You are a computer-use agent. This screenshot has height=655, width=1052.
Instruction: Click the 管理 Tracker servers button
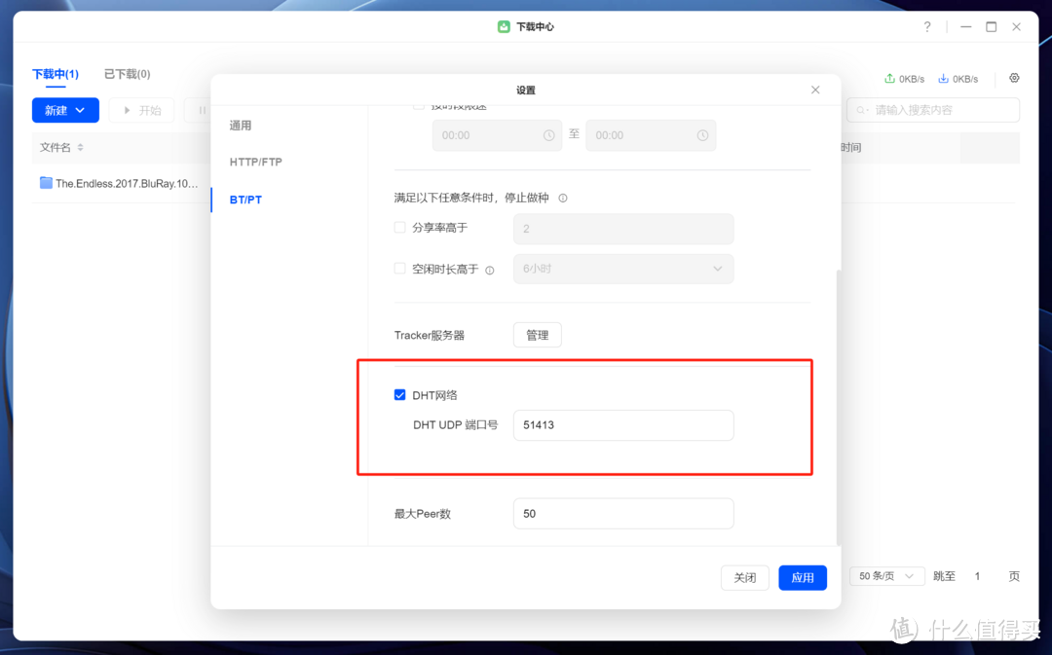(537, 334)
